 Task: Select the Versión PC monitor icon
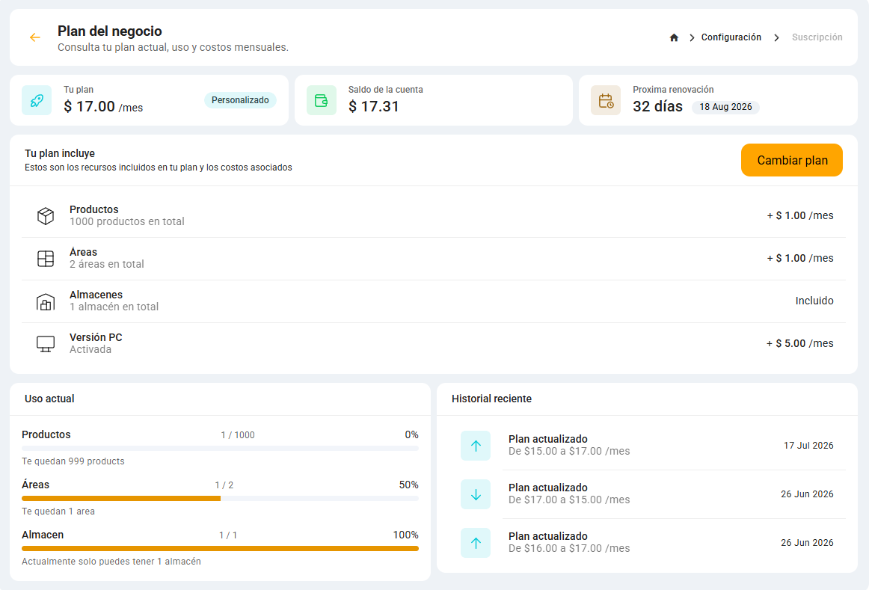point(46,343)
